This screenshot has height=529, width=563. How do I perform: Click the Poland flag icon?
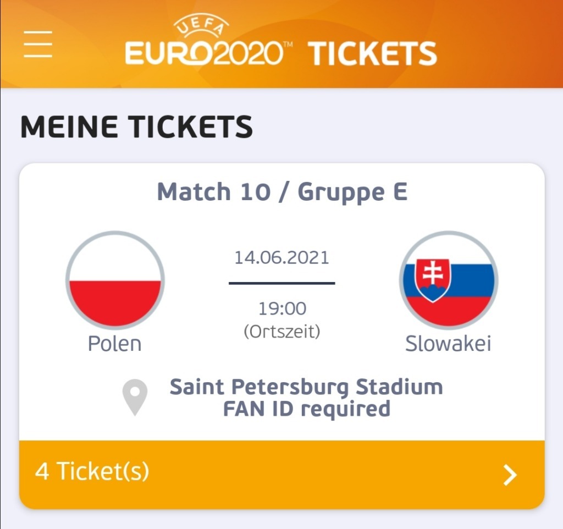coord(115,280)
